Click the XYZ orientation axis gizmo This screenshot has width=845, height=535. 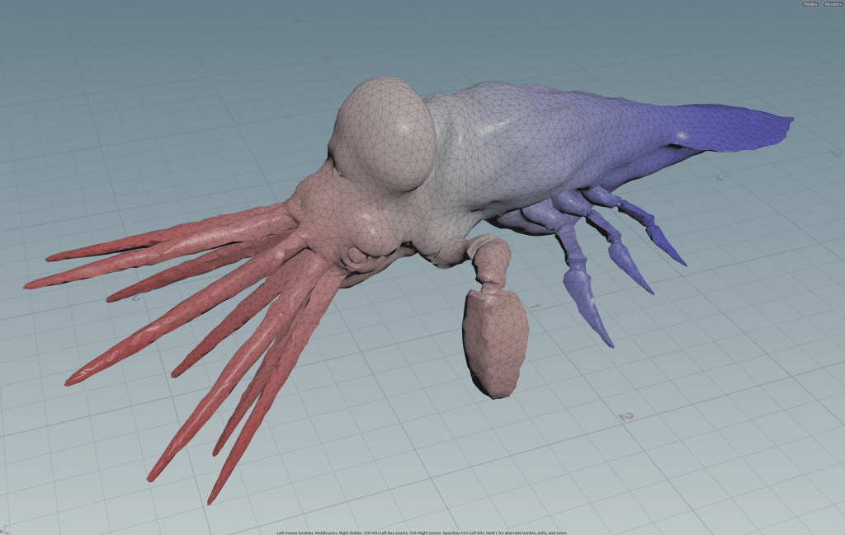7,528
